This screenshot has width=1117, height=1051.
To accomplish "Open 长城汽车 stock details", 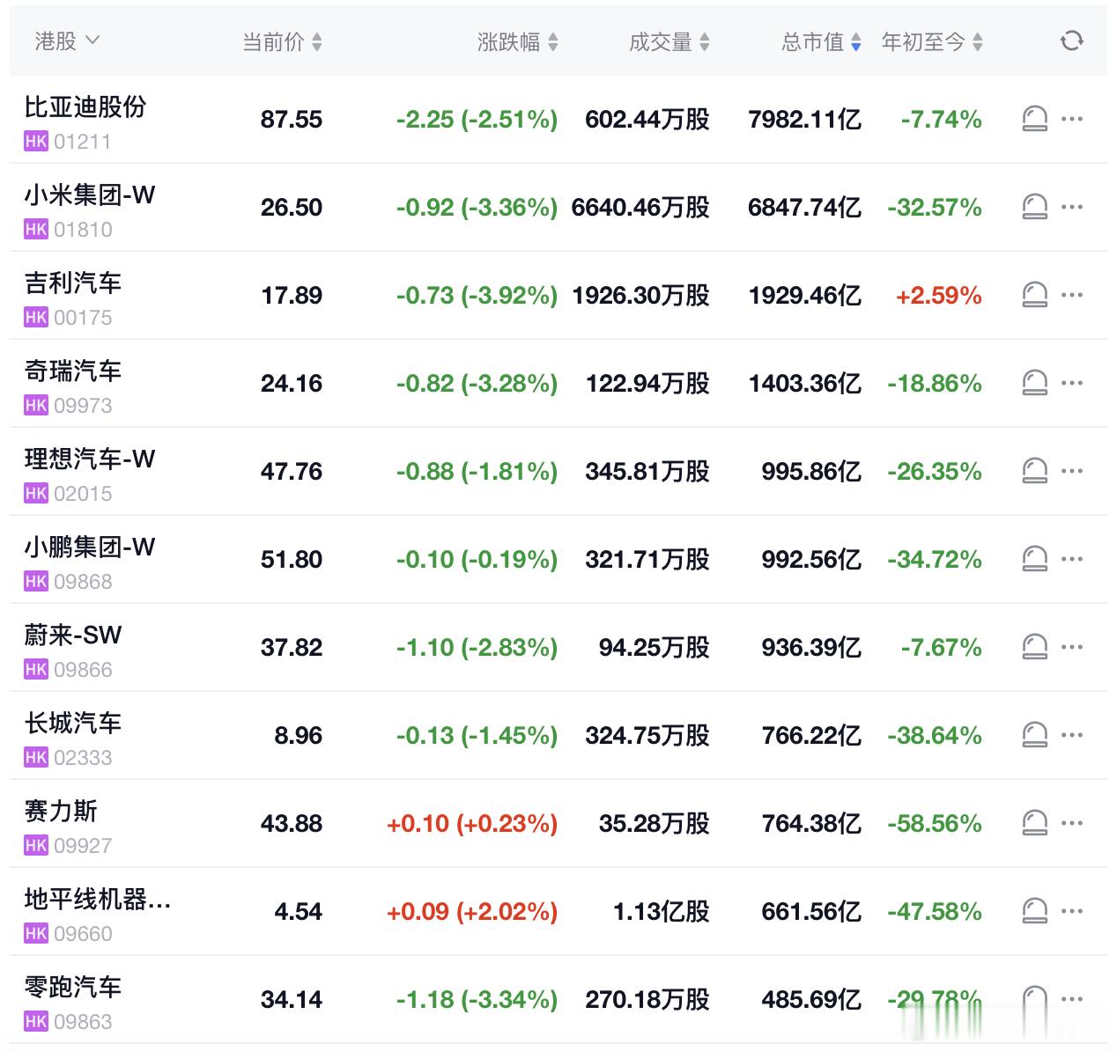I will click(73, 723).
